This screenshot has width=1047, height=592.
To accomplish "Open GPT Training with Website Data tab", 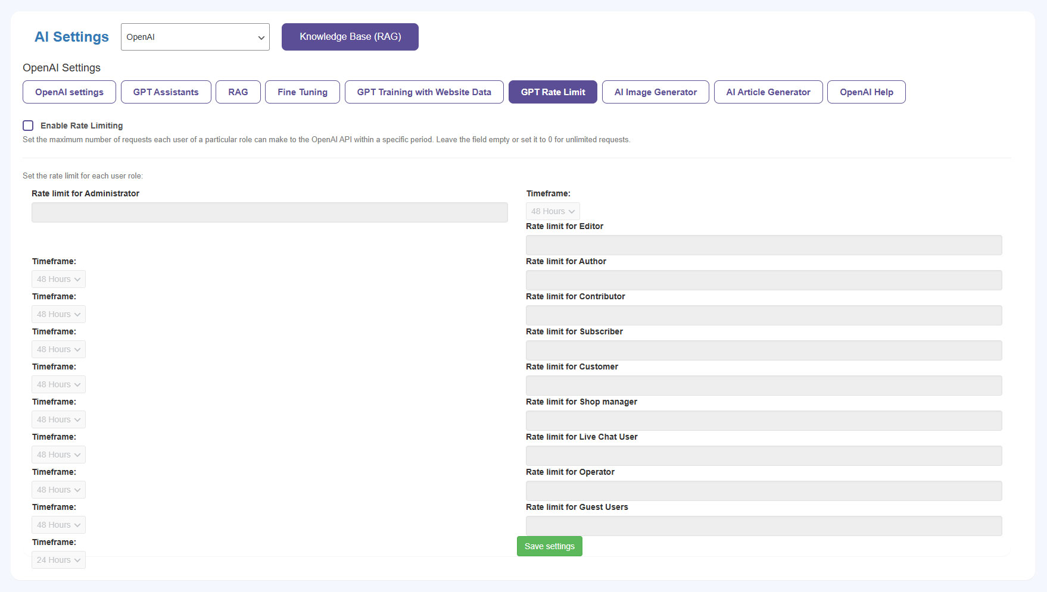I will point(423,92).
